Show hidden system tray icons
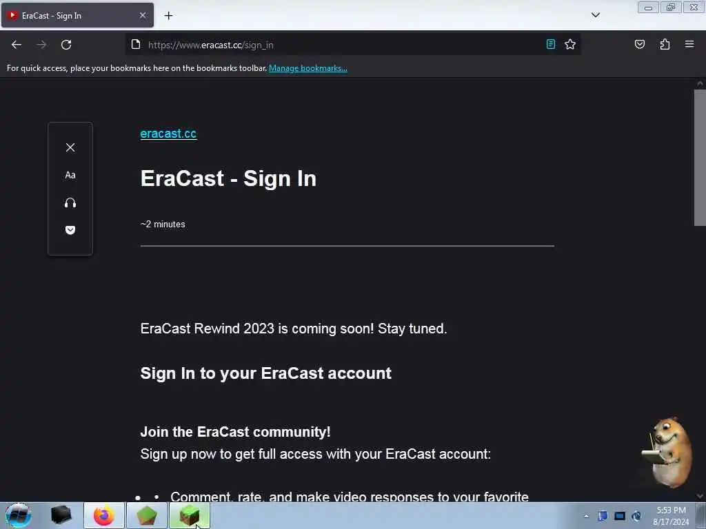This screenshot has width=706, height=529. [x=586, y=516]
